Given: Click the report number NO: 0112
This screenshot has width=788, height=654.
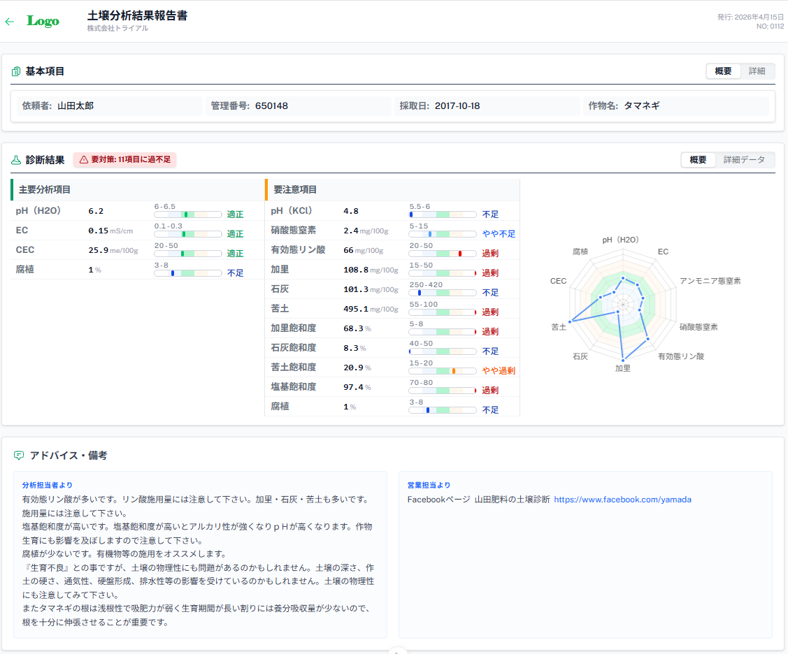Looking at the screenshot, I should [770, 26].
